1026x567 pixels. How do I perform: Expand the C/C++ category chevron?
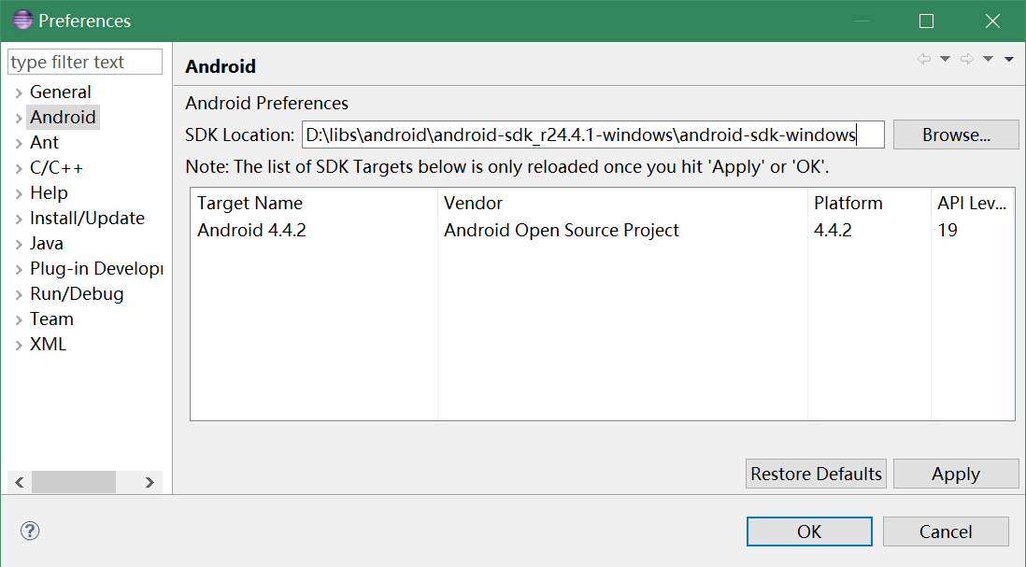pos(19,168)
